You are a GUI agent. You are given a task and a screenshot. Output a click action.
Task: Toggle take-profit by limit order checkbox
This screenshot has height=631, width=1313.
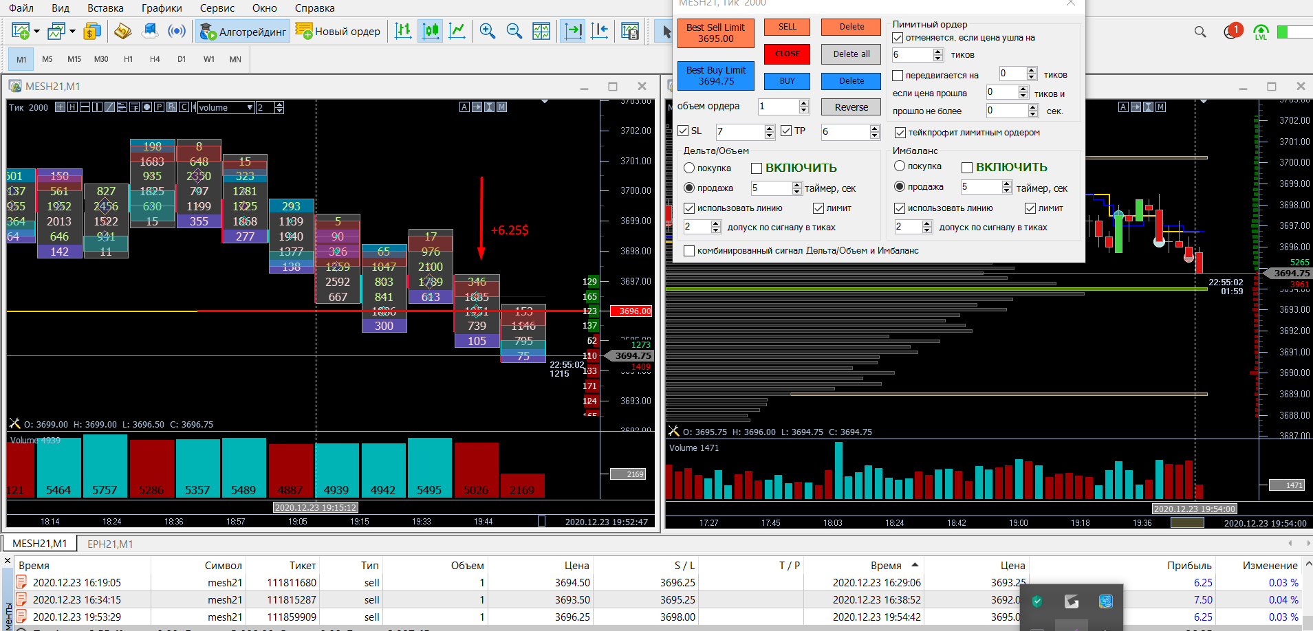(900, 133)
